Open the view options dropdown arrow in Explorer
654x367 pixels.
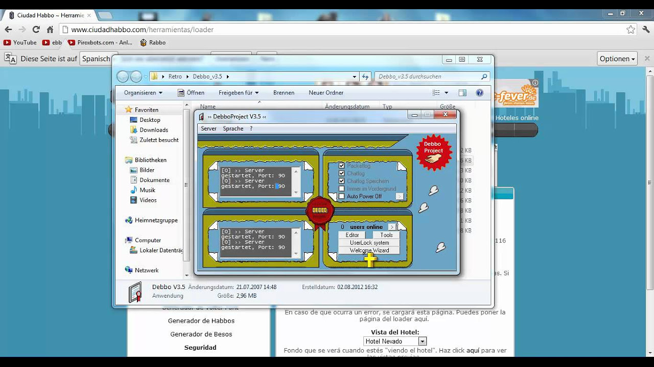point(446,93)
